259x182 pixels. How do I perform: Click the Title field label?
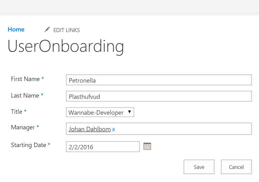[16, 112]
